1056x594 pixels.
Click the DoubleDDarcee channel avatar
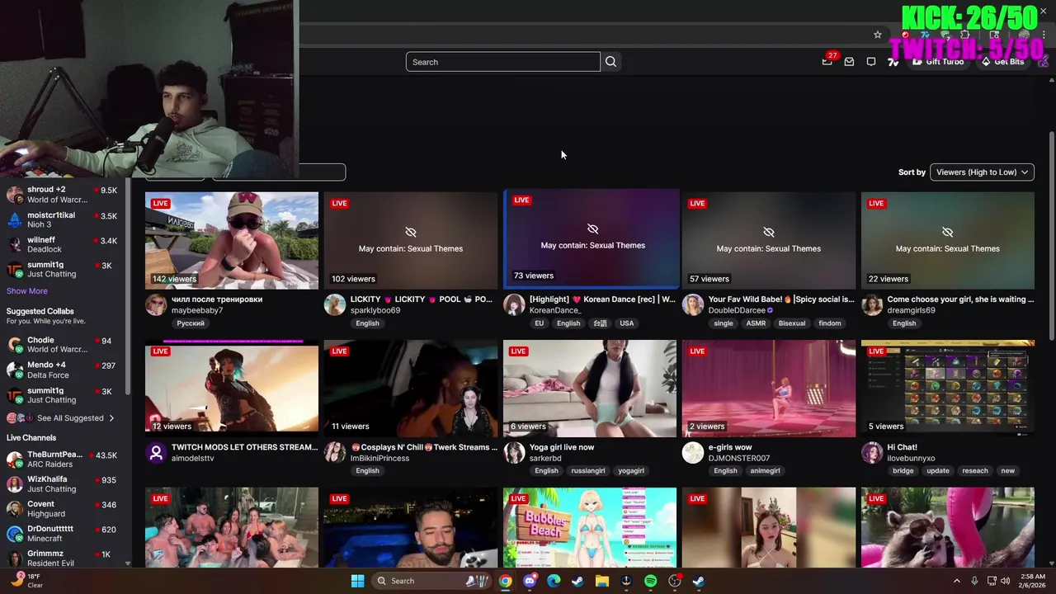click(693, 304)
